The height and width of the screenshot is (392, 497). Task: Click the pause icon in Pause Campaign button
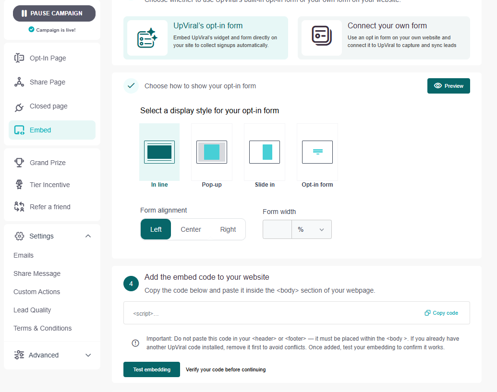(x=24, y=13)
